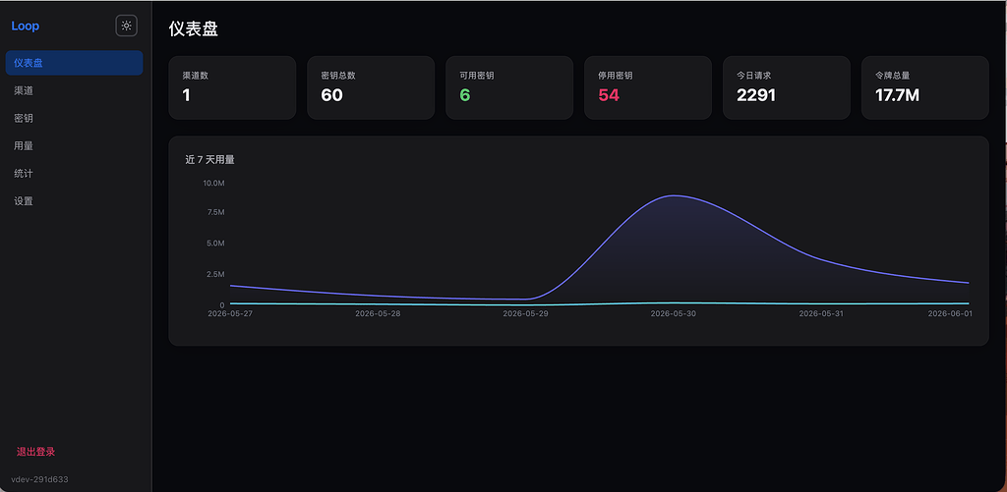The height and width of the screenshot is (492, 1007).
Task: Go to the 渠道 page
Action: (74, 90)
